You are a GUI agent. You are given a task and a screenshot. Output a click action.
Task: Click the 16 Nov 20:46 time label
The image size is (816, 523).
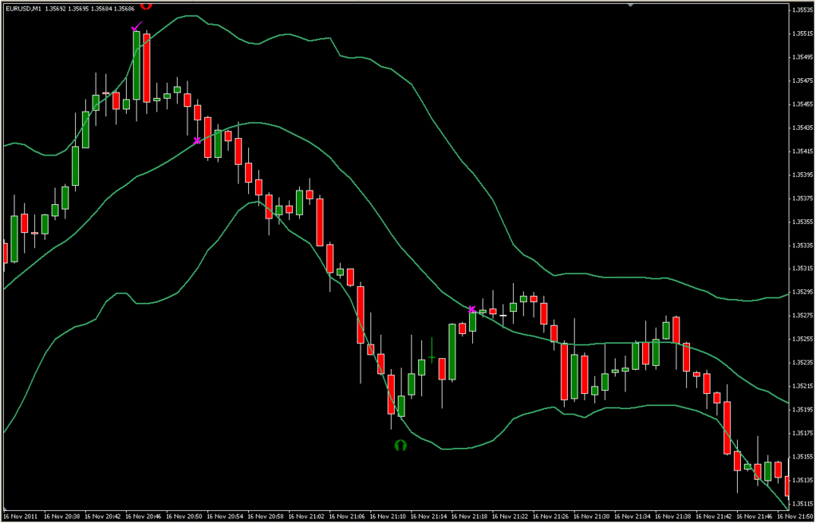click(143, 517)
